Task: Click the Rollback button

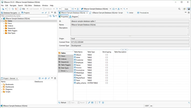Action: tap(47, 9)
